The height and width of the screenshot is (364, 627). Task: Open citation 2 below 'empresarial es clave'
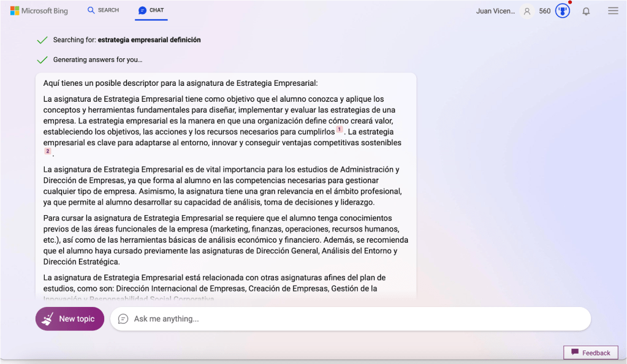(x=47, y=151)
